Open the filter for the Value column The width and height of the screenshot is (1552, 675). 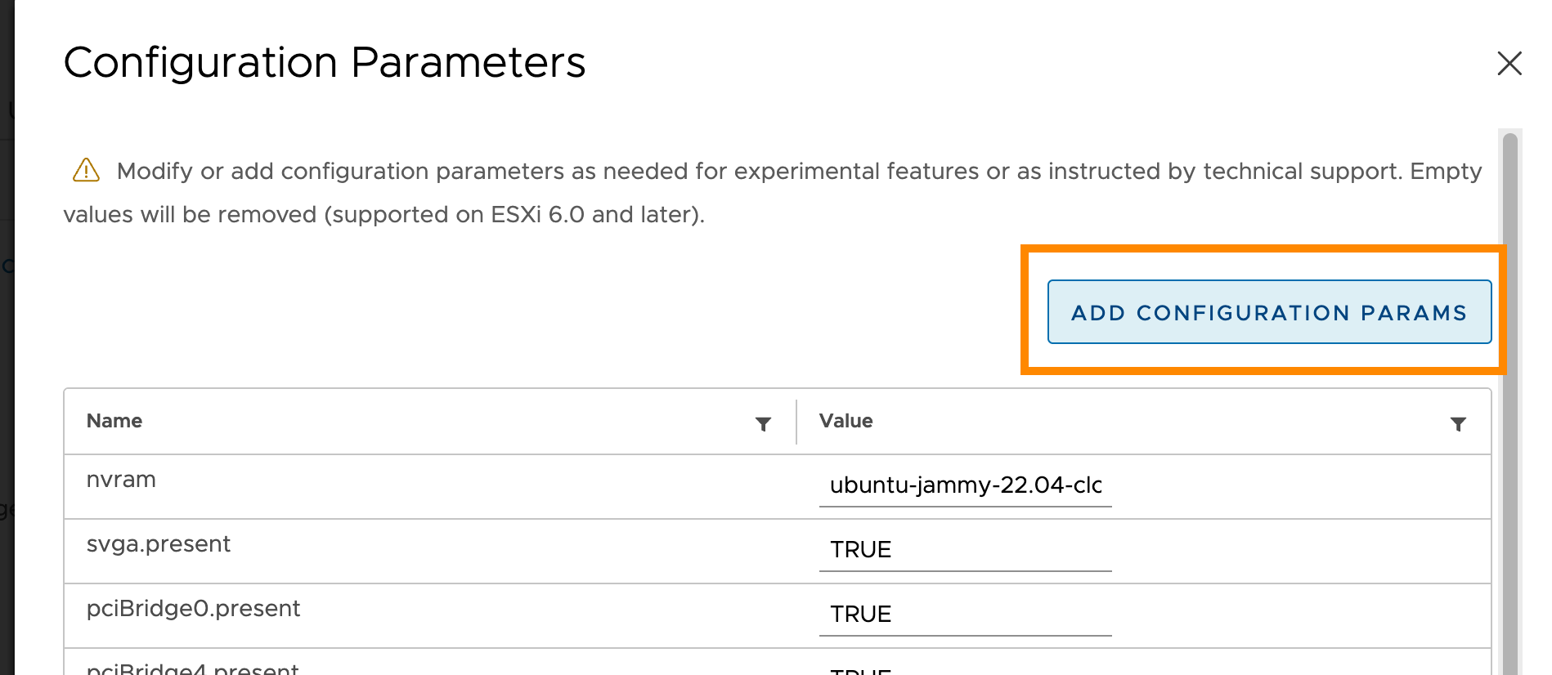[1459, 423]
